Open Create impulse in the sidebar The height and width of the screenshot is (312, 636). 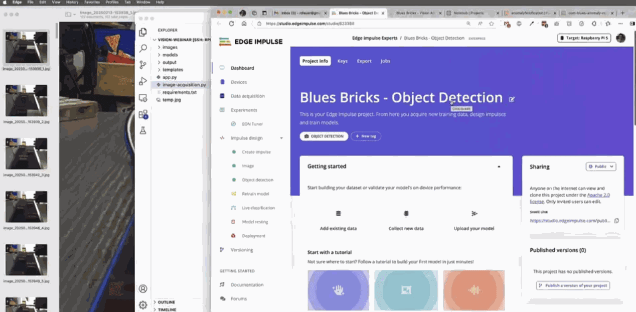[x=256, y=152]
